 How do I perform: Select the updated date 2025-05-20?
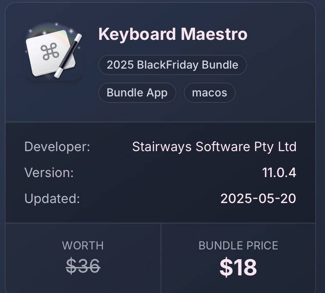pyautogui.click(x=258, y=199)
